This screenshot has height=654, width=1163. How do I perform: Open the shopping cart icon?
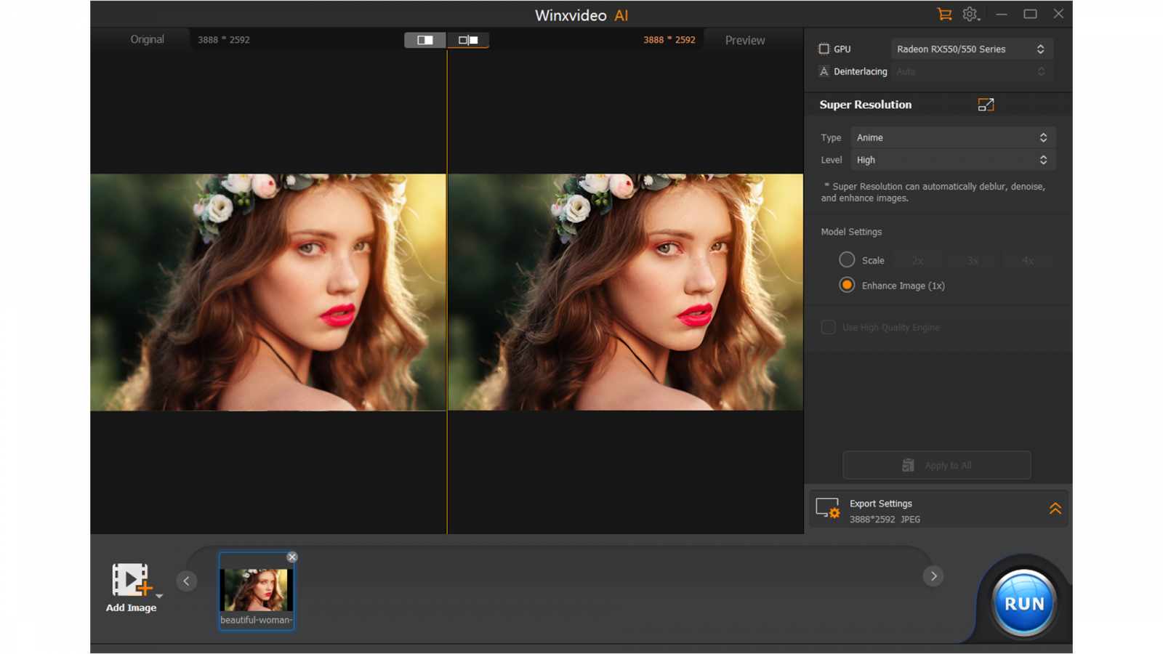coord(944,14)
